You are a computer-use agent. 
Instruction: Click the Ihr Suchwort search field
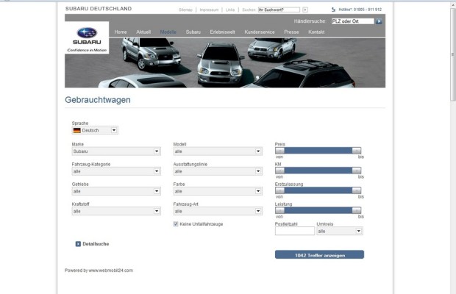[x=279, y=10]
